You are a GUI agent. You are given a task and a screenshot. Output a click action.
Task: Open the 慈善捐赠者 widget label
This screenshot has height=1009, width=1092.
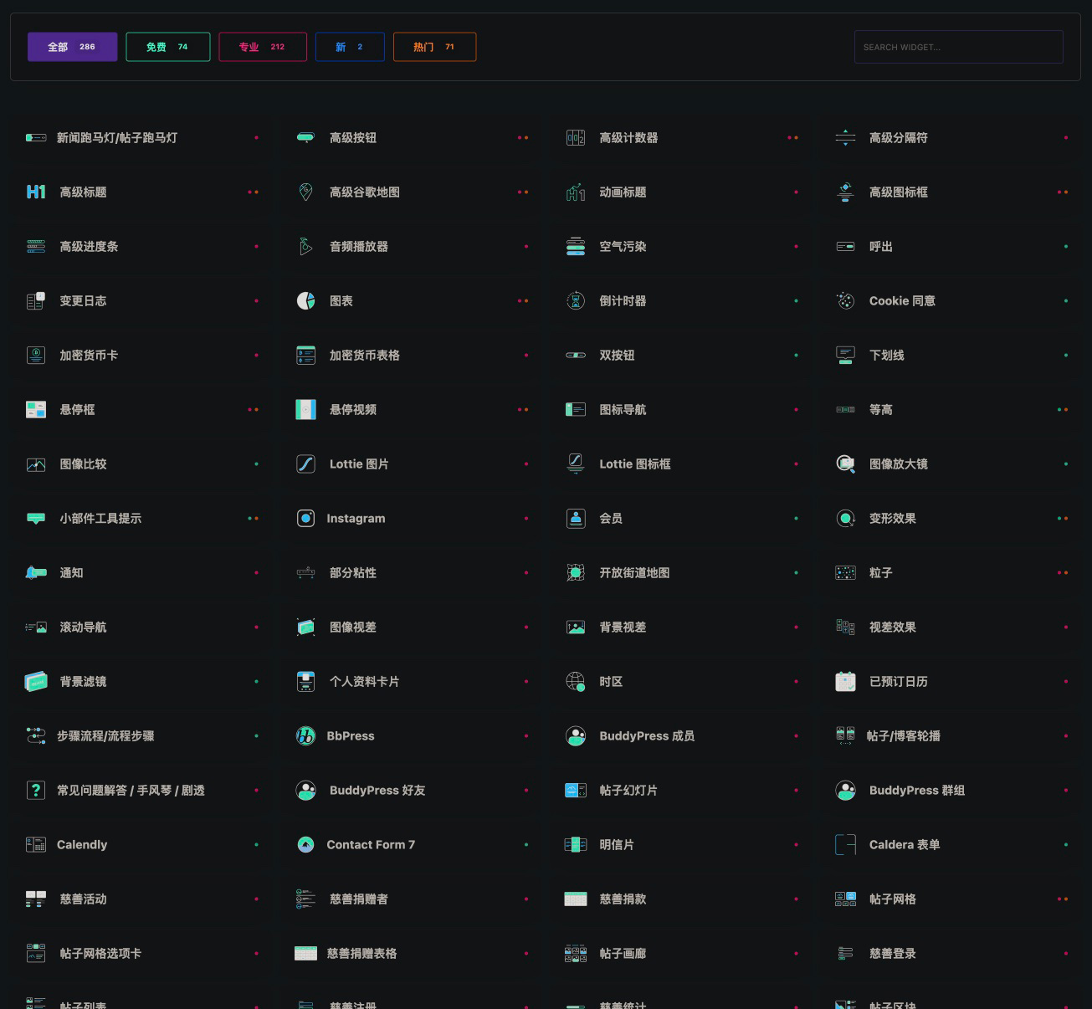(359, 899)
